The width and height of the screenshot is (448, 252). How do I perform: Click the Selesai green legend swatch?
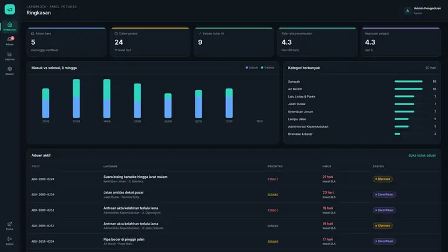[262, 68]
